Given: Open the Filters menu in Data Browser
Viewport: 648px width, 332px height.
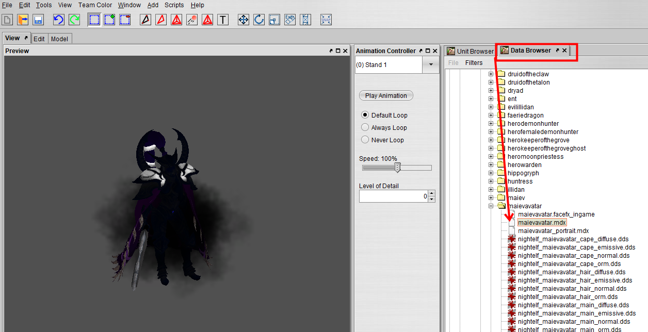Looking at the screenshot, I should pos(474,63).
